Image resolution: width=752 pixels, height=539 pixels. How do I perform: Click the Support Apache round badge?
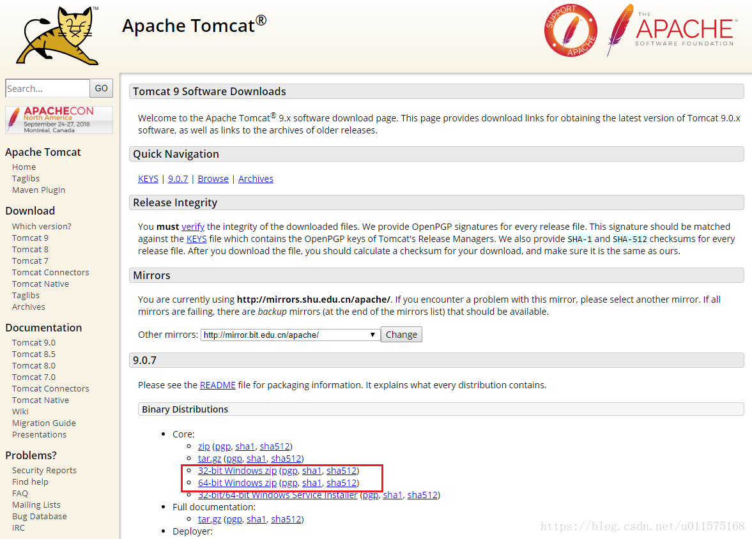coord(571,31)
